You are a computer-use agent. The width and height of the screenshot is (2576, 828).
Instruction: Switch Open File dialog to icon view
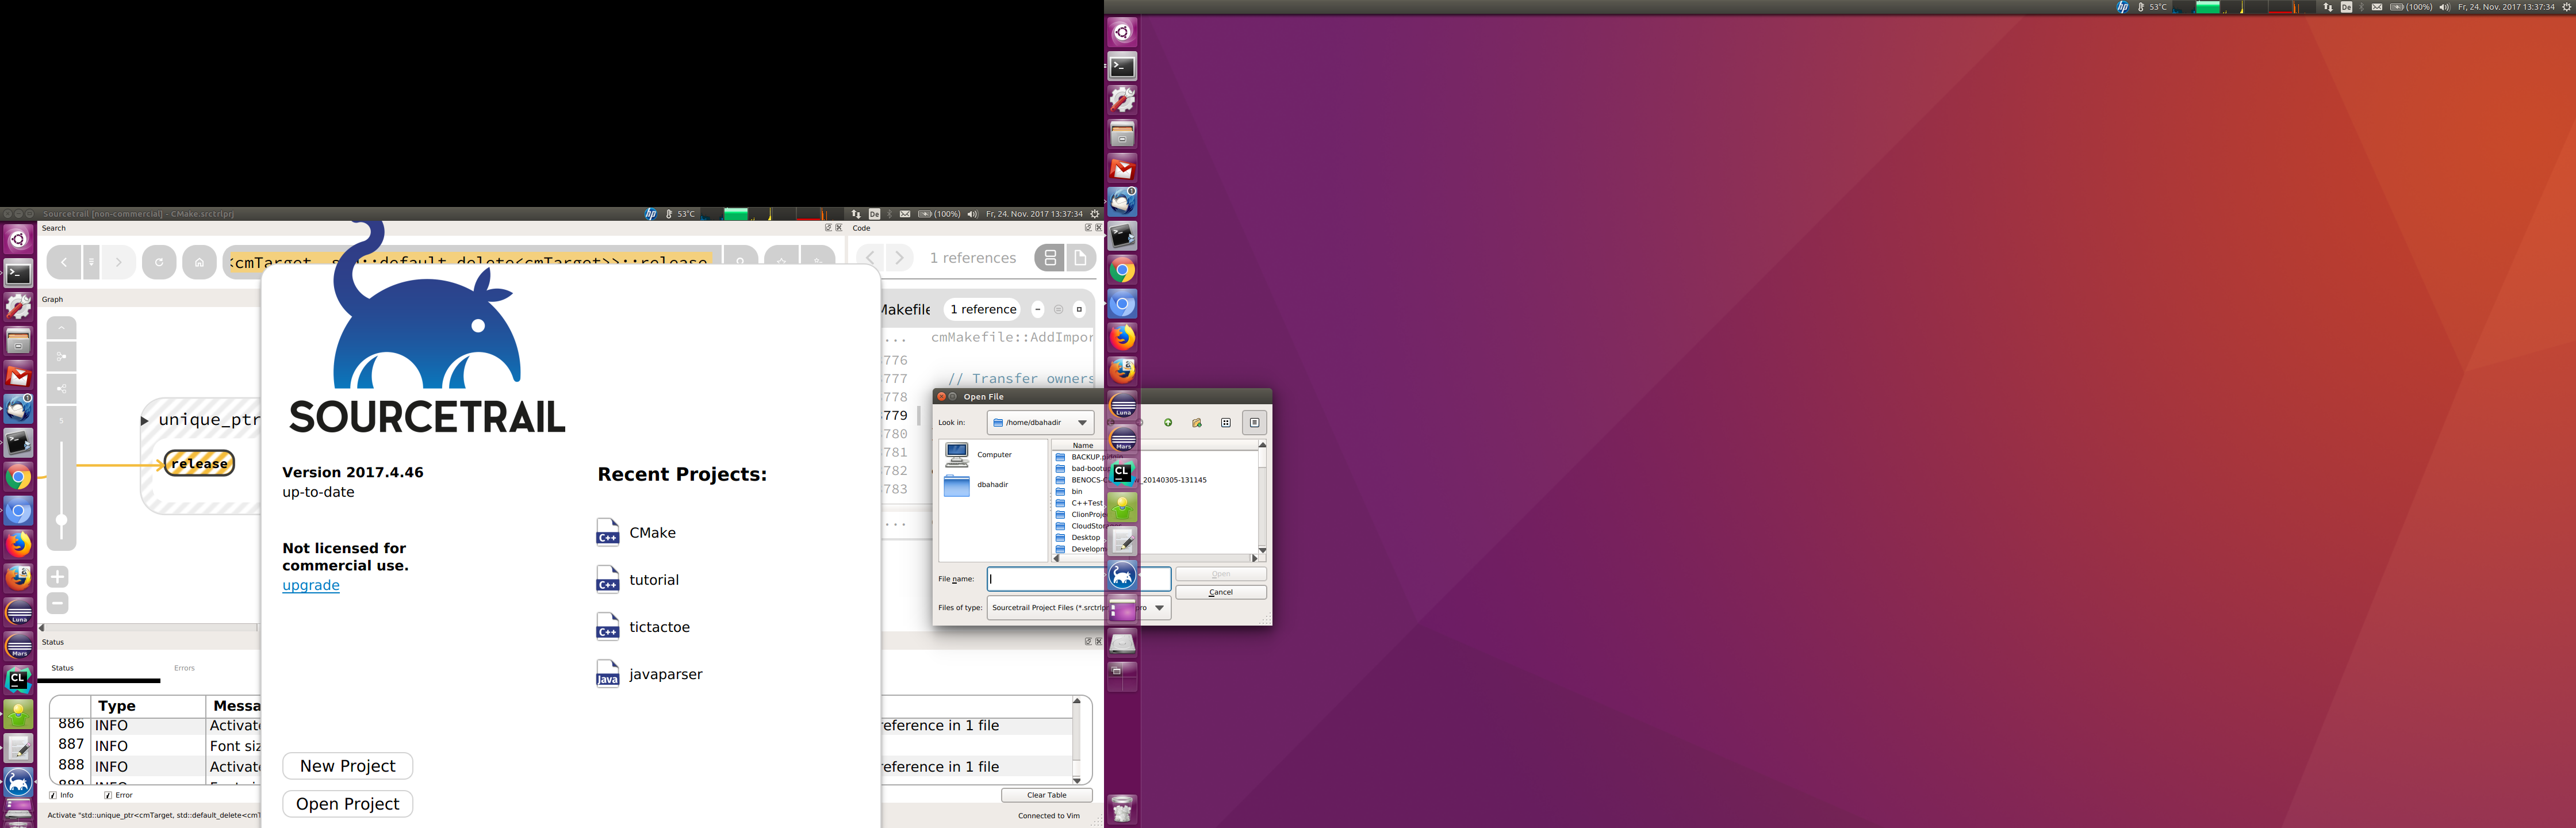pyautogui.click(x=1226, y=423)
